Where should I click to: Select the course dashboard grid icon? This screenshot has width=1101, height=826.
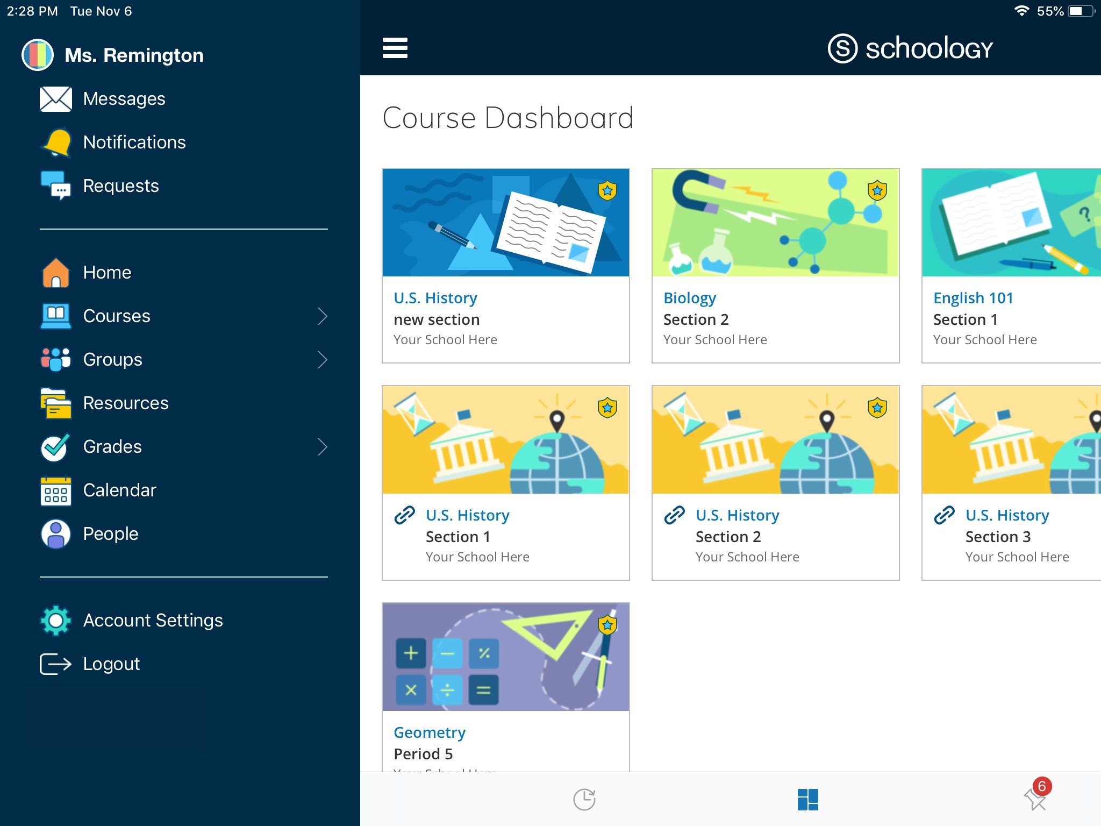click(807, 799)
